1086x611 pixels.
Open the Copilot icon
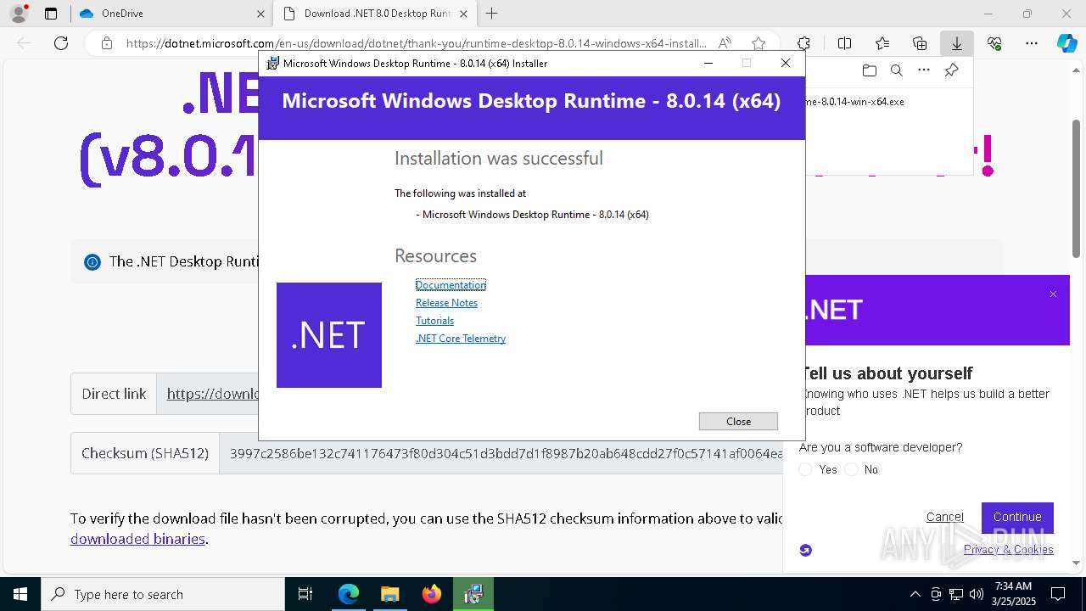pos(1066,43)
